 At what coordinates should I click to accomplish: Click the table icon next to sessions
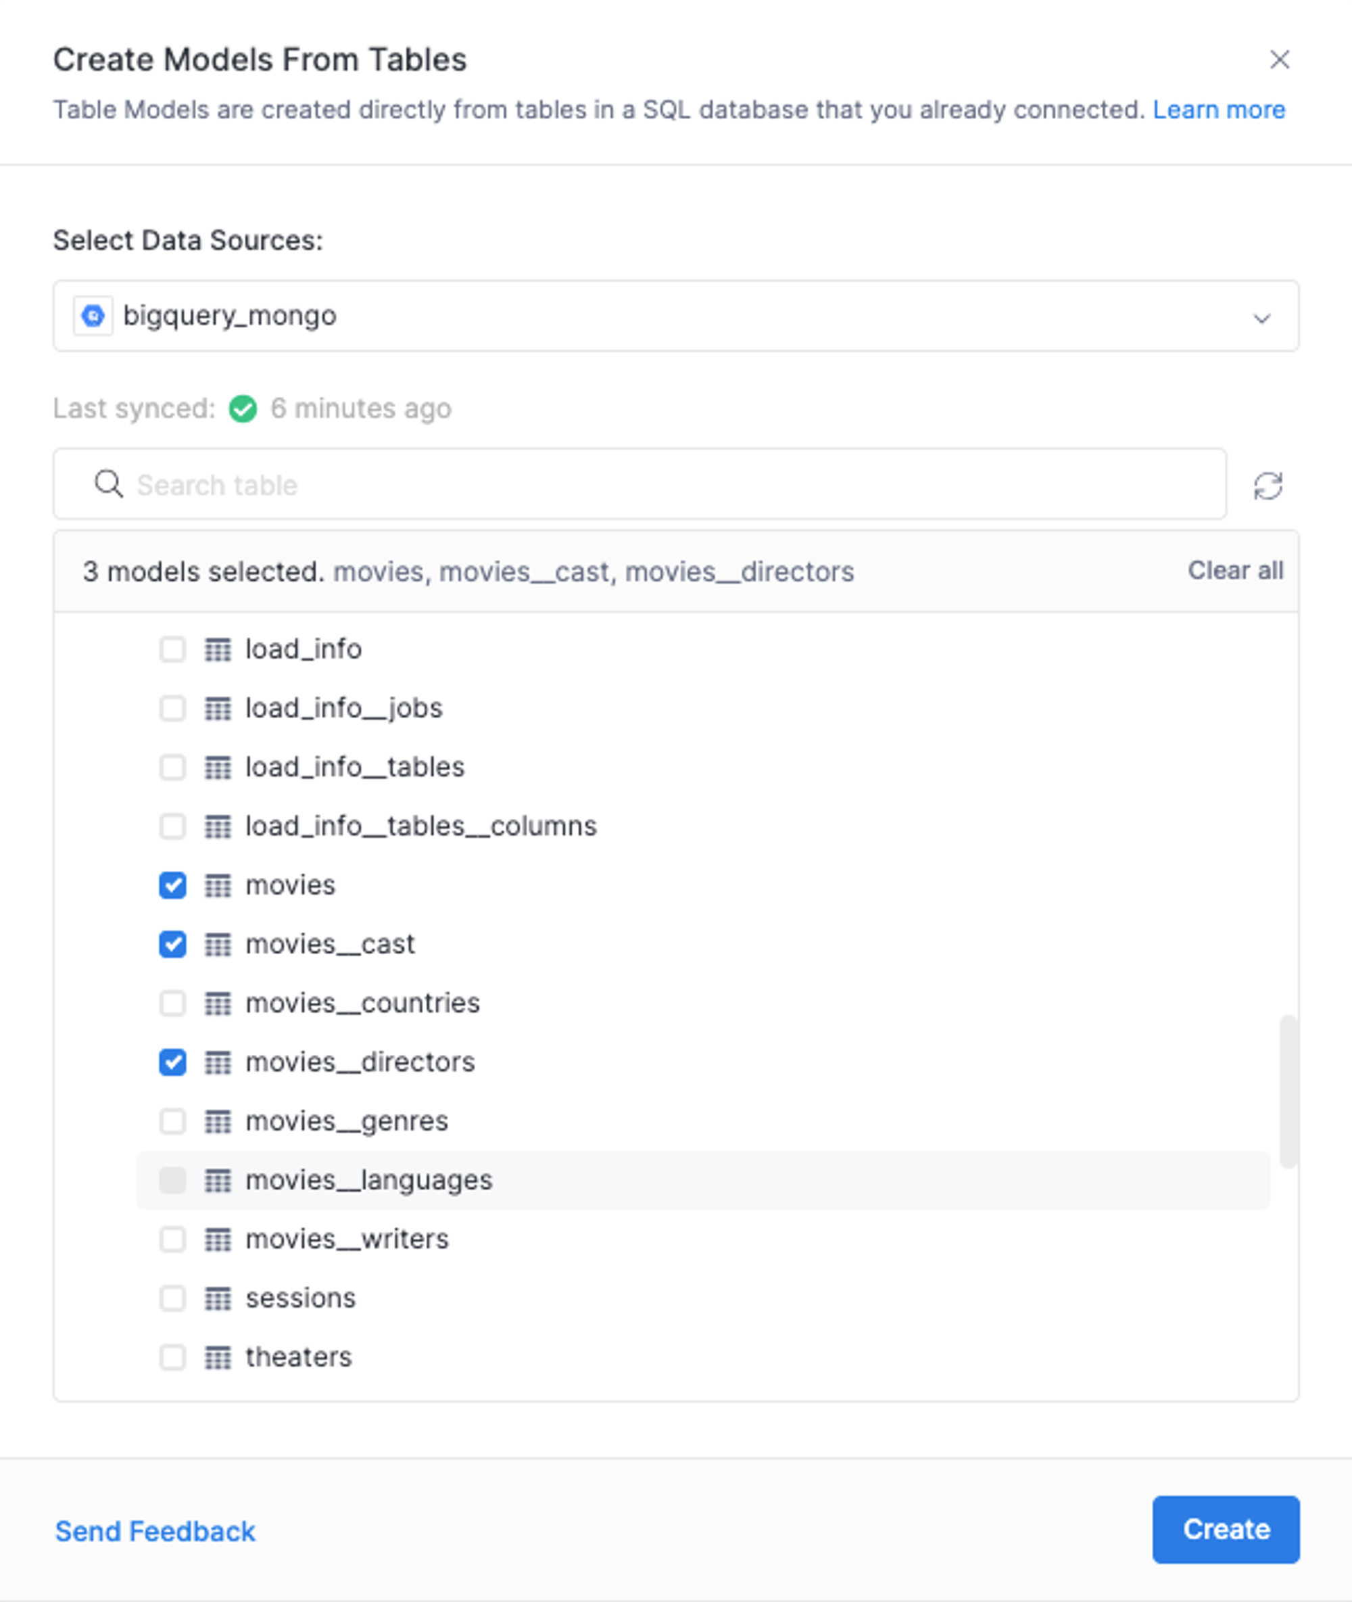tap(218, 1299)
